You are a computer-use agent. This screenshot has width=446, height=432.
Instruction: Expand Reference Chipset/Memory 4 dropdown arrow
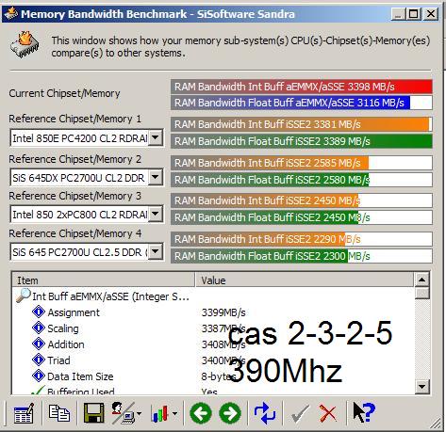tap(156, 251)
